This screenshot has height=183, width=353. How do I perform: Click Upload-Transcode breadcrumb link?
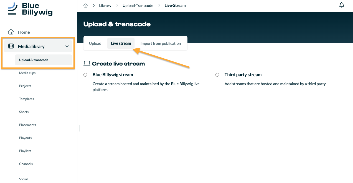(x=138, y=6)
